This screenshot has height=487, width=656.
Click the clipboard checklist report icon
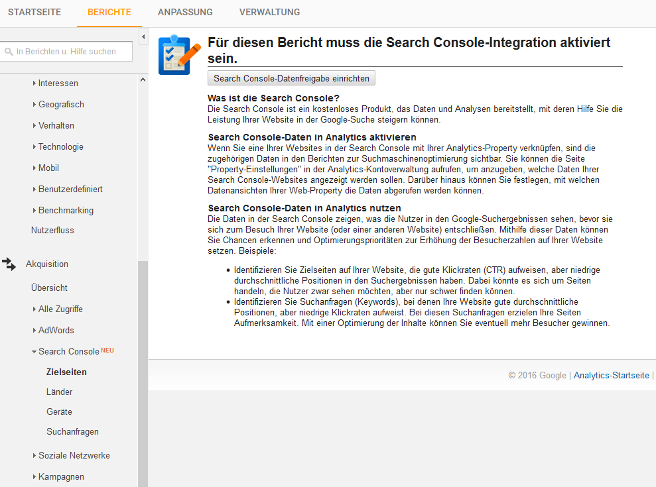coord(180,55)
